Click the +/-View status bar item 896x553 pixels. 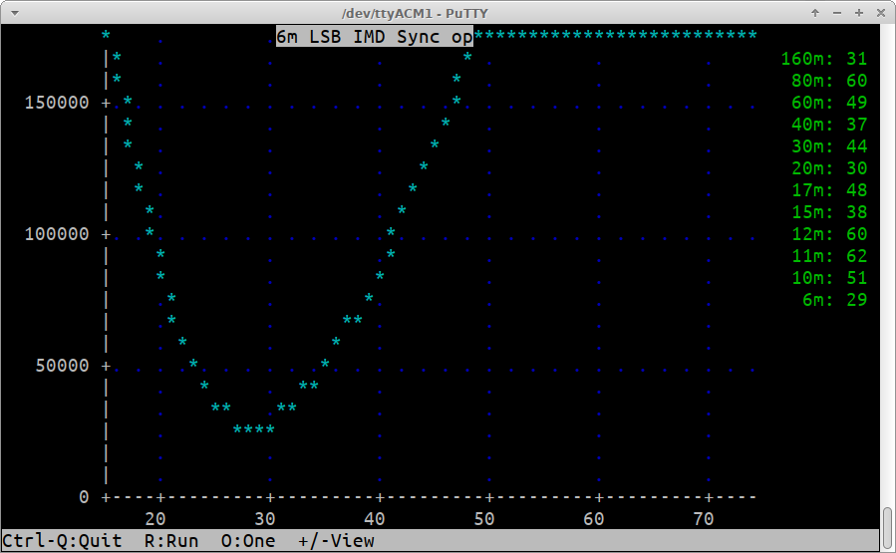click(x=336, y=541)
